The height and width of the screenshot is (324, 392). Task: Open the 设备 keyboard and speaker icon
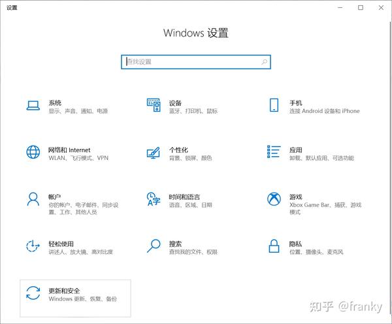(x=154, y=105)
